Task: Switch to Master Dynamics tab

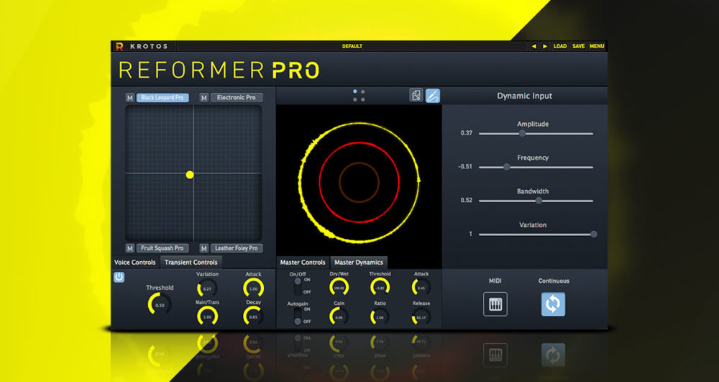Action: coord(359,263)
